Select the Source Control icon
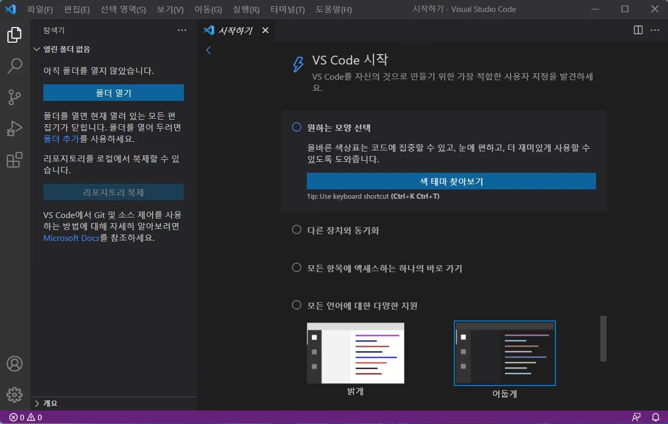This screenshot has width=668, height=424. [x=14, y=97]
